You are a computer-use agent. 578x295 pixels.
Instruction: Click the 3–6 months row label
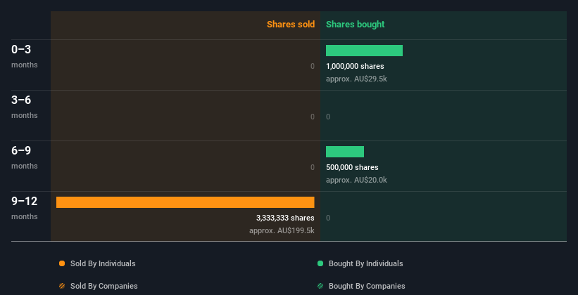(25, 107)
